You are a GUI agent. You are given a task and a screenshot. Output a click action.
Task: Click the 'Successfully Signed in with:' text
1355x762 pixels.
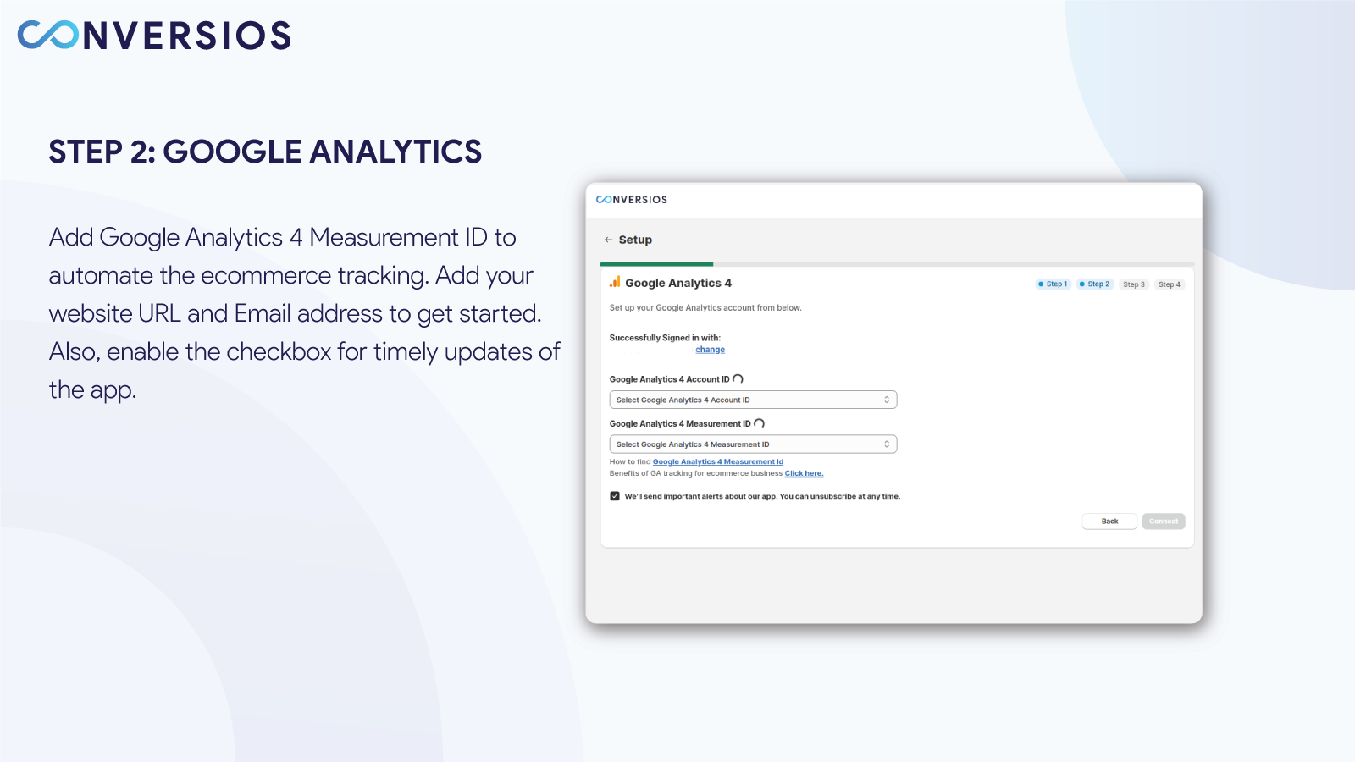[665, 338]
